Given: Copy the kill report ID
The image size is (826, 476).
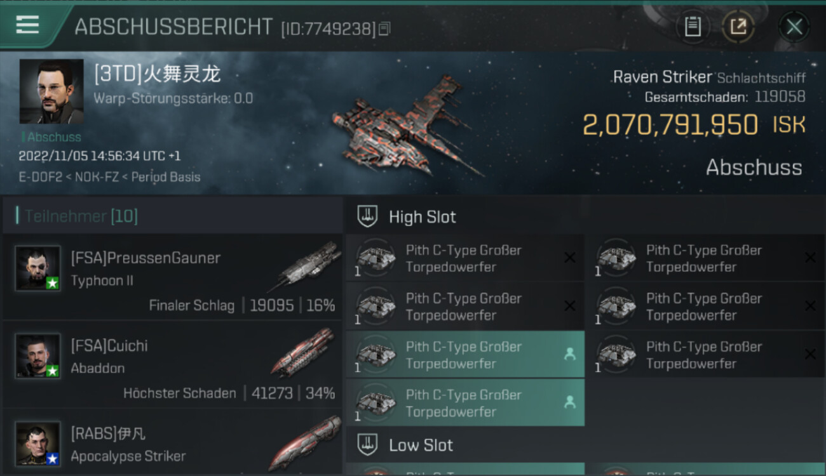Looking at the screenshot, I should [384, 29].
